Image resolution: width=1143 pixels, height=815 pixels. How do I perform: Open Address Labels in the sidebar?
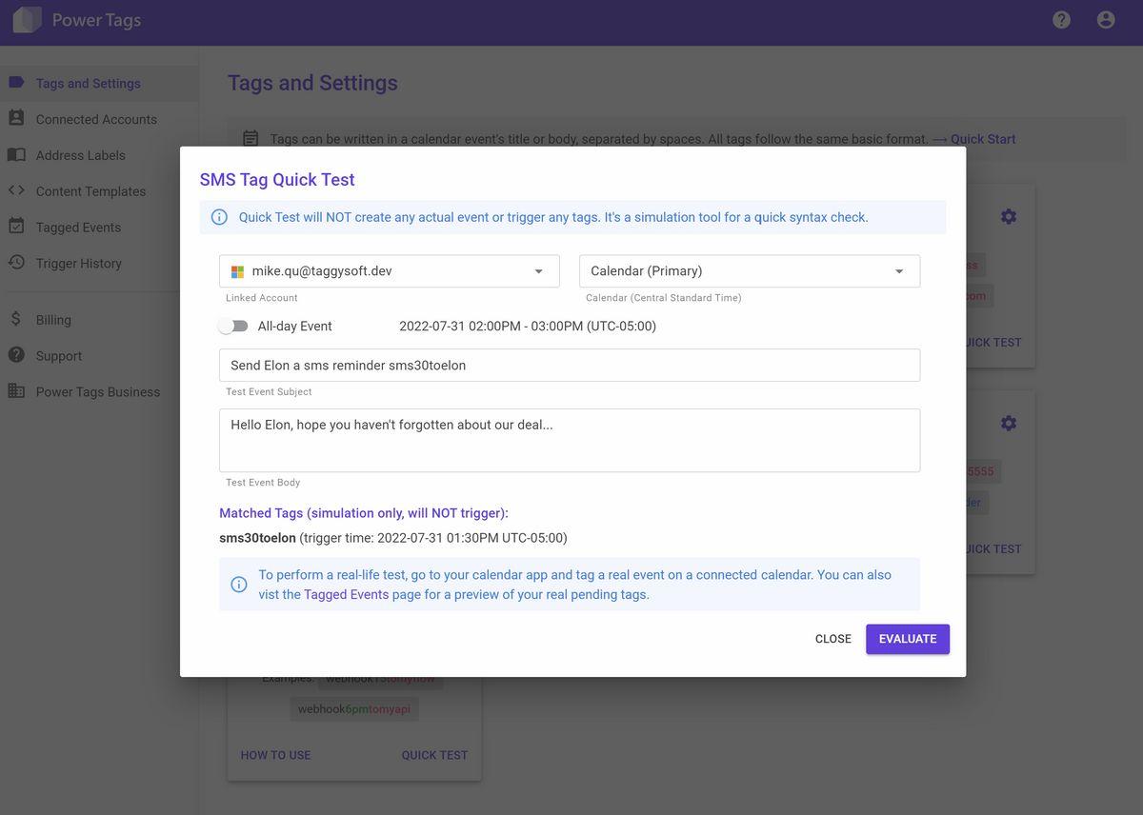coord(99,155)
